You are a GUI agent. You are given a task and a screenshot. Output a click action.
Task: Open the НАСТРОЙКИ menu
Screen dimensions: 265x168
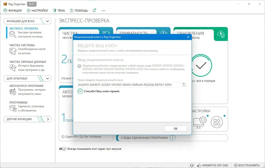click(x=37, y=11)
